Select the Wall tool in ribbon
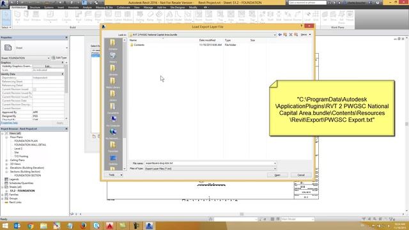This screenshot has width=409, height=230. pyautogui.click(x=17, y=17)
